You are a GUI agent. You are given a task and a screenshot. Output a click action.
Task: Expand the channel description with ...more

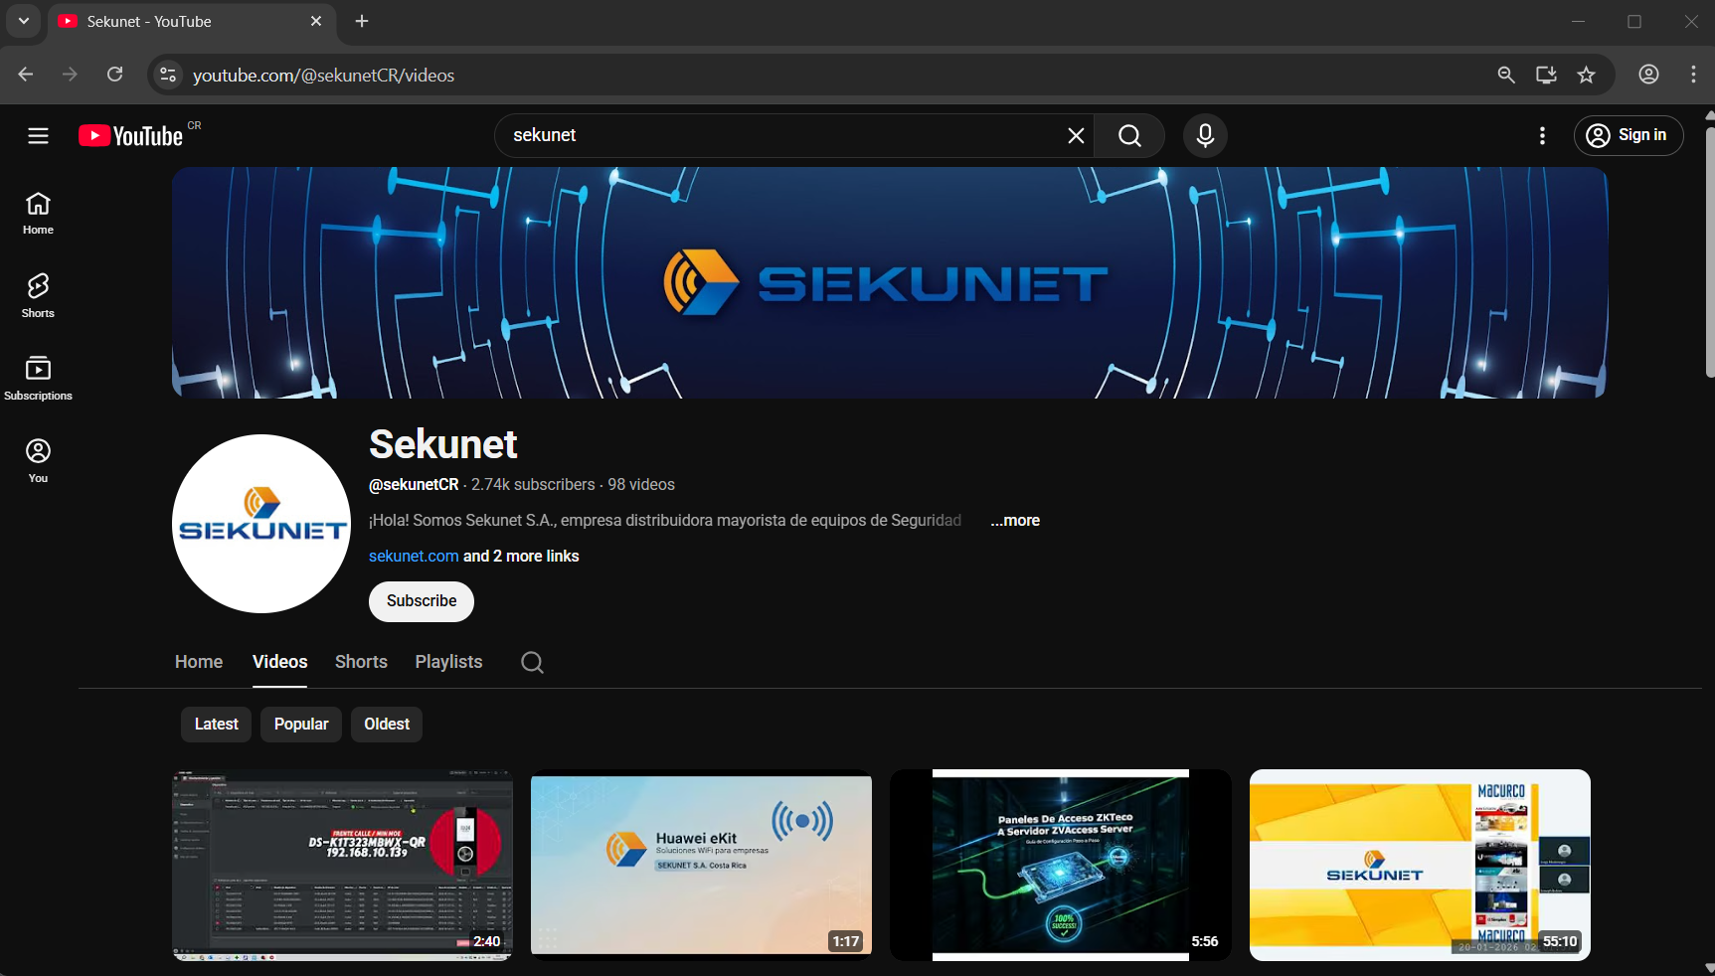click(x=1015, y=521)
